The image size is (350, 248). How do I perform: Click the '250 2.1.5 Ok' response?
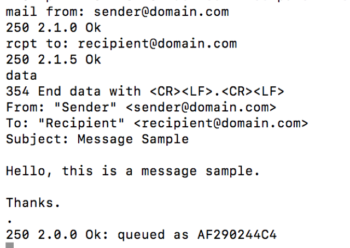54,60
